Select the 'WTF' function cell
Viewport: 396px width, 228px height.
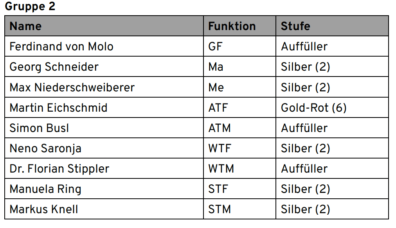[220, 148]
